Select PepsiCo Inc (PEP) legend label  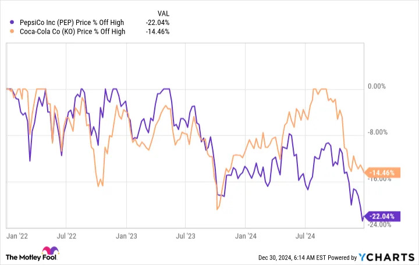[72, 23]
